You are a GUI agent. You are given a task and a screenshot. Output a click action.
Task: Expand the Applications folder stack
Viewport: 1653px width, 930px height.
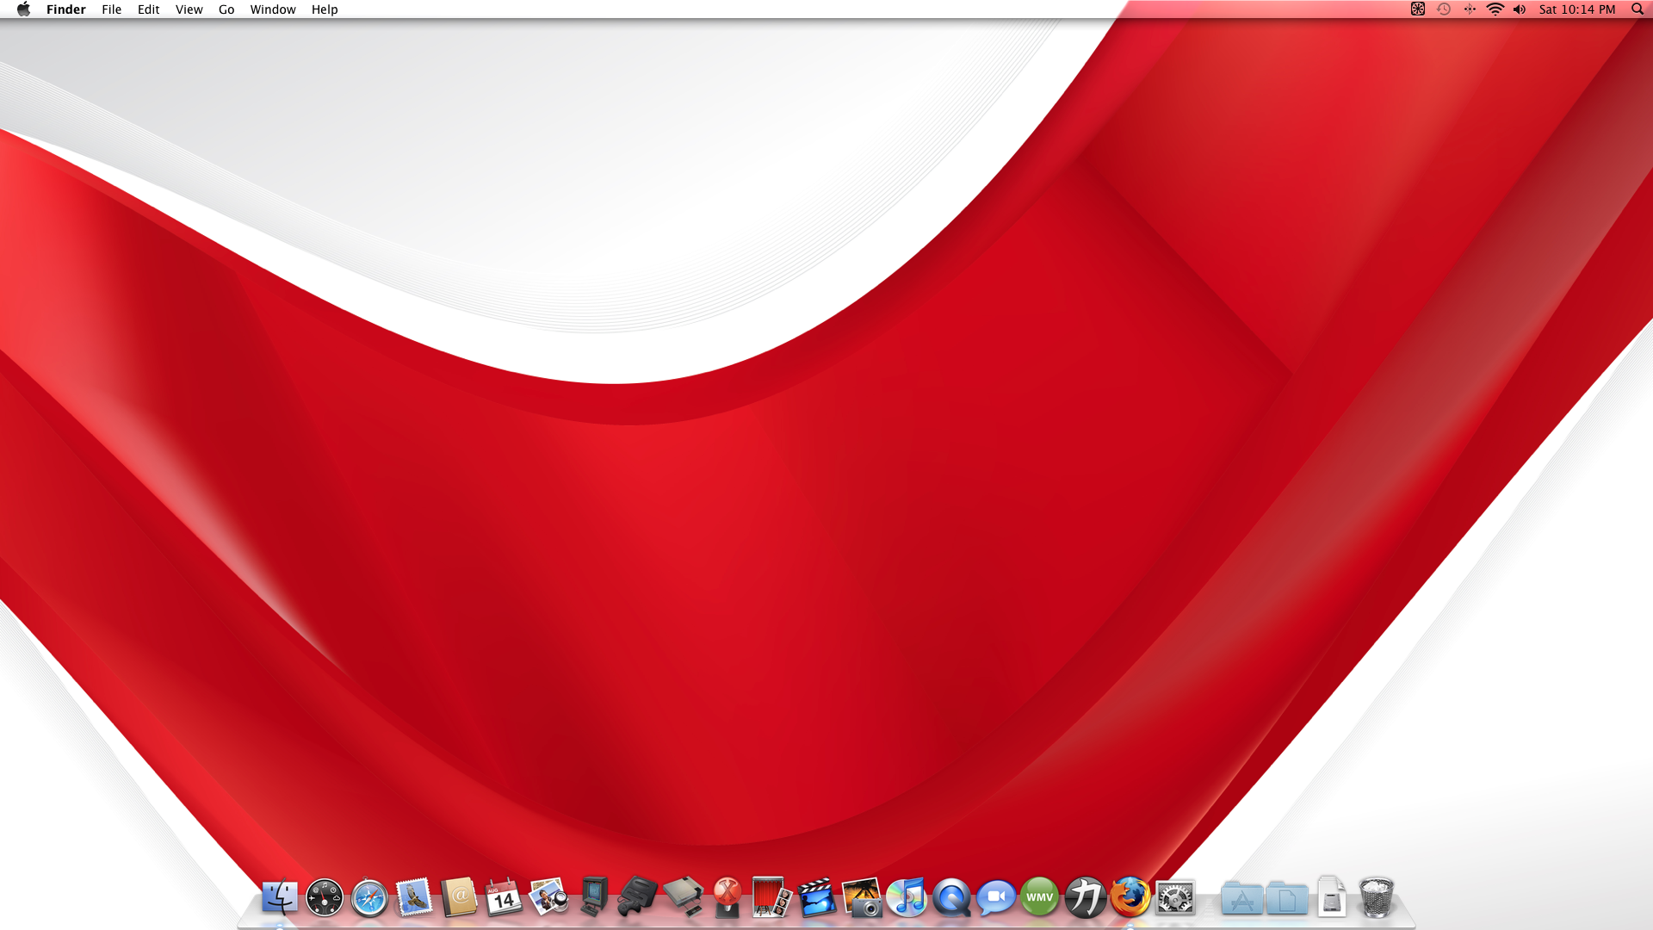(x=1241, y=900)
